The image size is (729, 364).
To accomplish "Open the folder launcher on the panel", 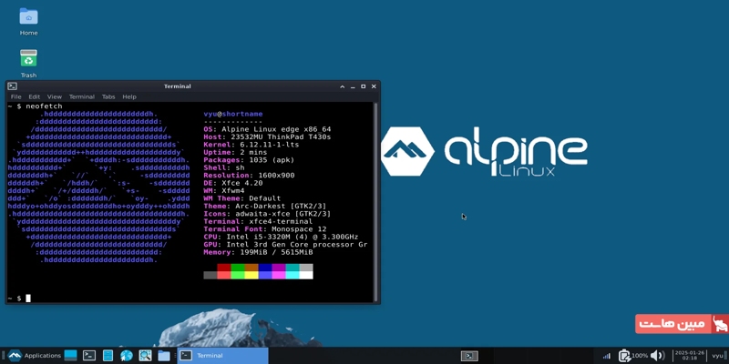I will coord(164,356).
